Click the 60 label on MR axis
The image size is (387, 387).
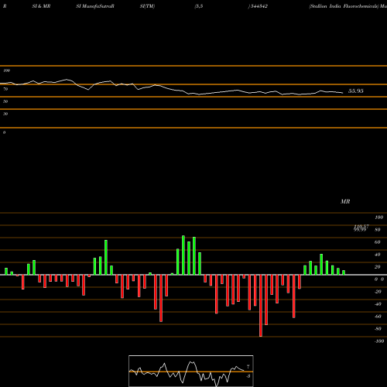(x=378, y=242)
